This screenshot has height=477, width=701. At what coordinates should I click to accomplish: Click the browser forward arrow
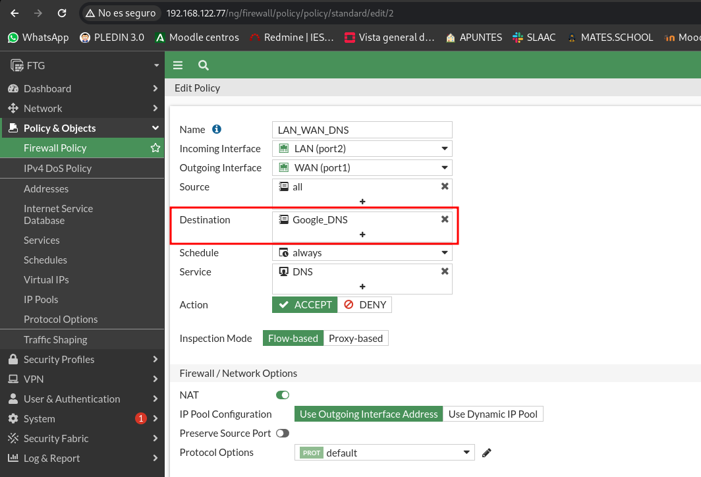(x=38, y=13)
